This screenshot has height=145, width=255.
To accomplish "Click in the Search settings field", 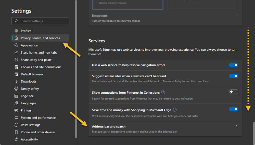I will point(40,21).
